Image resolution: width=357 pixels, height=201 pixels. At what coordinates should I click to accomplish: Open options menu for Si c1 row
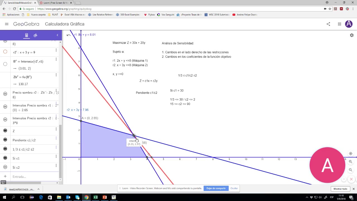point(56,156)
